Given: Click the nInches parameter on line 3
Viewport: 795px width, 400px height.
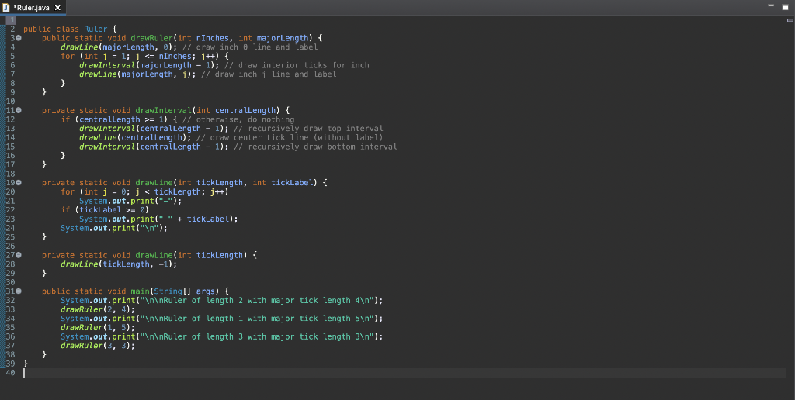Looking at the screenshot, I should tap(214, 38).
